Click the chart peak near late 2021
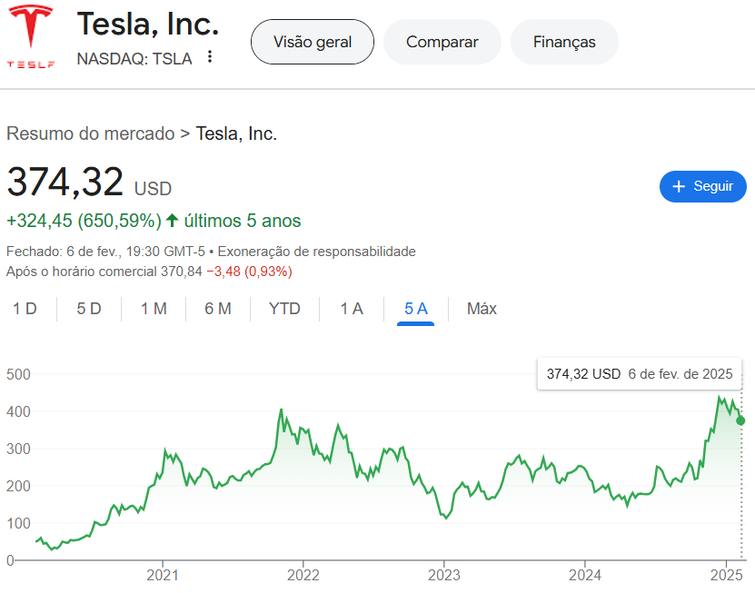This screenshot has height=593, width=755. point(282,410)
